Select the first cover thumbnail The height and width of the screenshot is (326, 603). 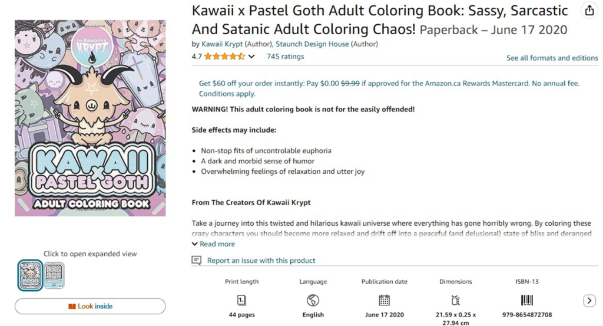click(x=30, y=275)
